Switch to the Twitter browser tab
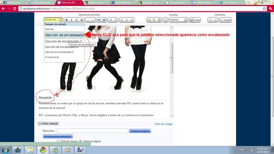This screenshot has height=154, width=274. (232, 3)
